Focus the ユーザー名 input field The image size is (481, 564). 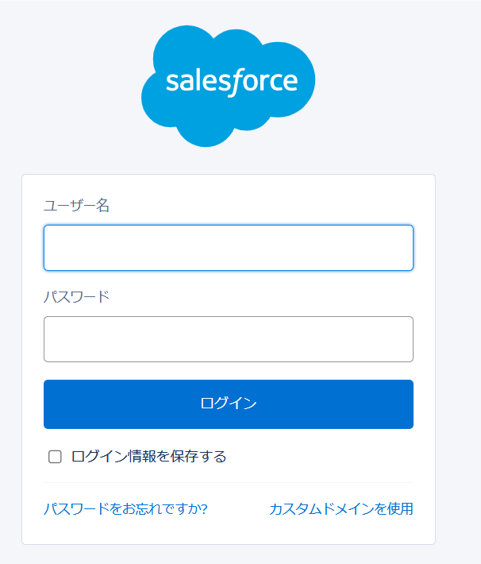(229, 248)
